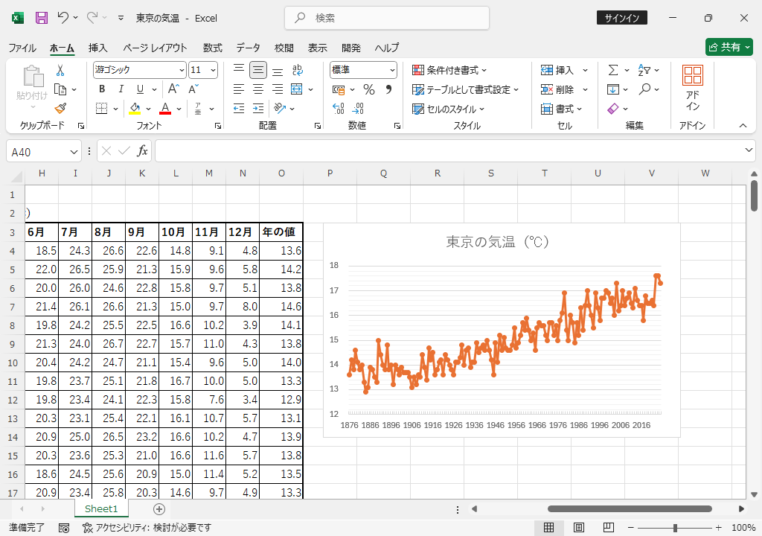Click the Accounting number format icon

(x=339, y=89)
